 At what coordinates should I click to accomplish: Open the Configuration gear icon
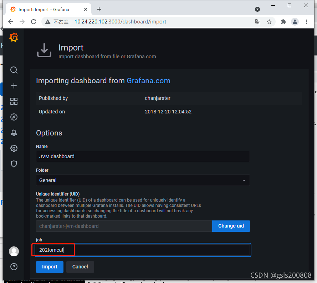[14, 148]
